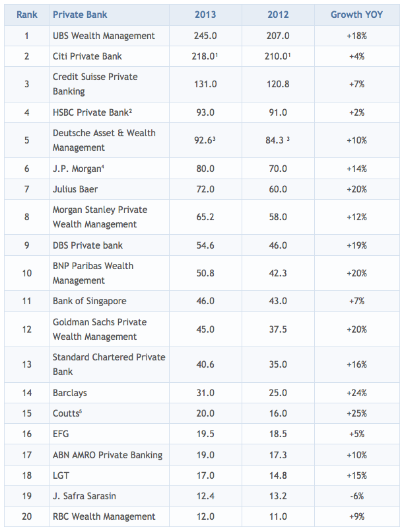Select the Private Bank column header
This screenshot has width=404, height=531.
(x=80, y=15)
